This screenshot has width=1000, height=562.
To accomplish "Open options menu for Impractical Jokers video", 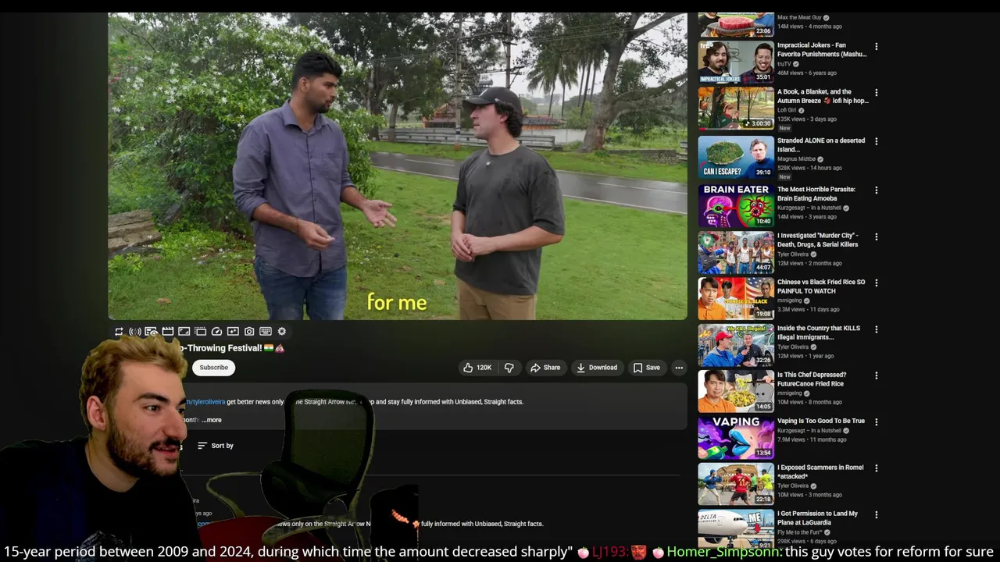I will coord(876,47).
